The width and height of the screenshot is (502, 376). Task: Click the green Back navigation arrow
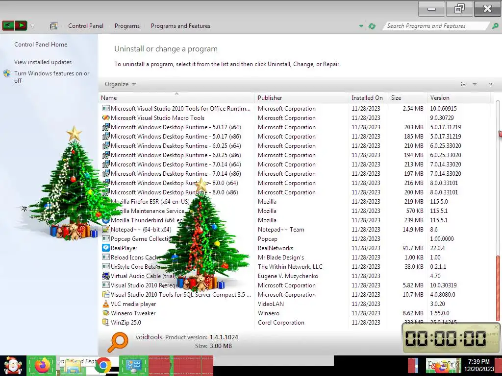8,25
